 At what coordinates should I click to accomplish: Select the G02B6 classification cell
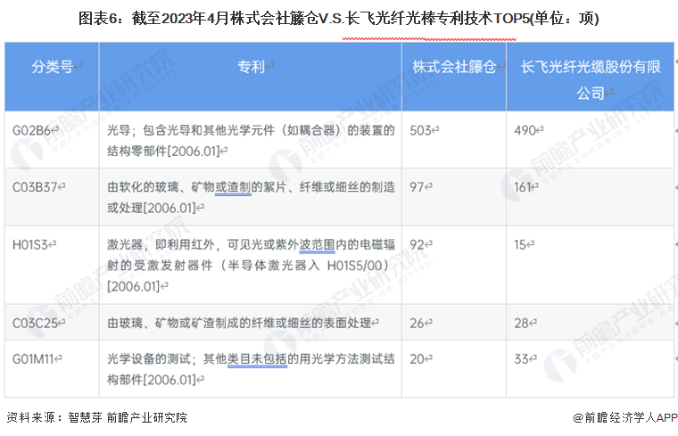pyautogui.click(x=34, y=130)
